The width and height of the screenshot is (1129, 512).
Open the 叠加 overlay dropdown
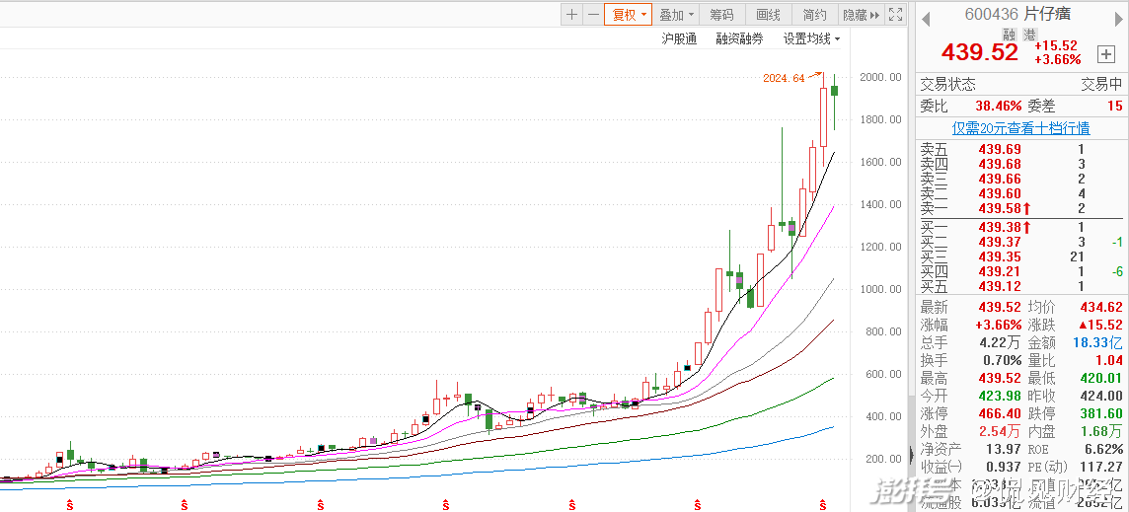tap(677, 14)
